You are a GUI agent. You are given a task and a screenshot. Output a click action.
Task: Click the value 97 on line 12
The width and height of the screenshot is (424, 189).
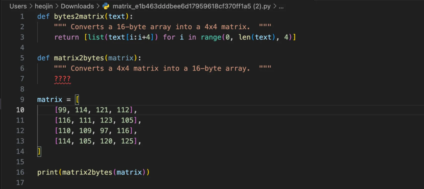[x=104, y=130]
